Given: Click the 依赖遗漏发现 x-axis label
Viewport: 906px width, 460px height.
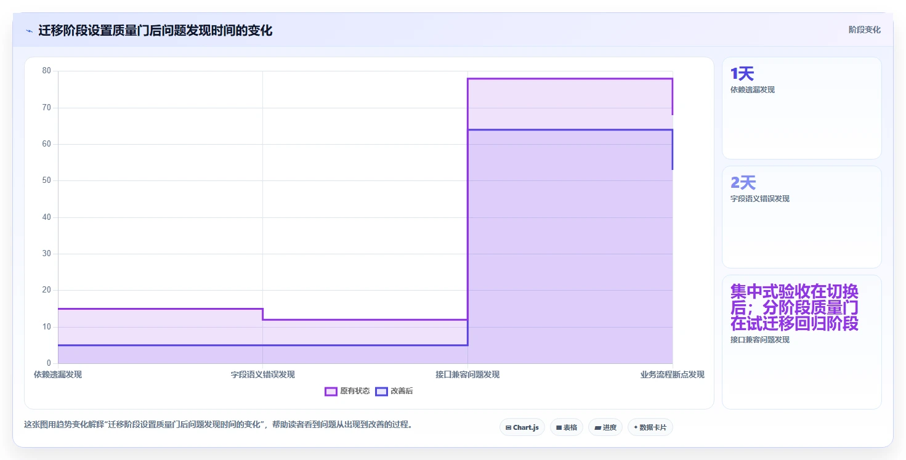Looking at the screenshot, I should pyautogui.click(x=58, y=374).
